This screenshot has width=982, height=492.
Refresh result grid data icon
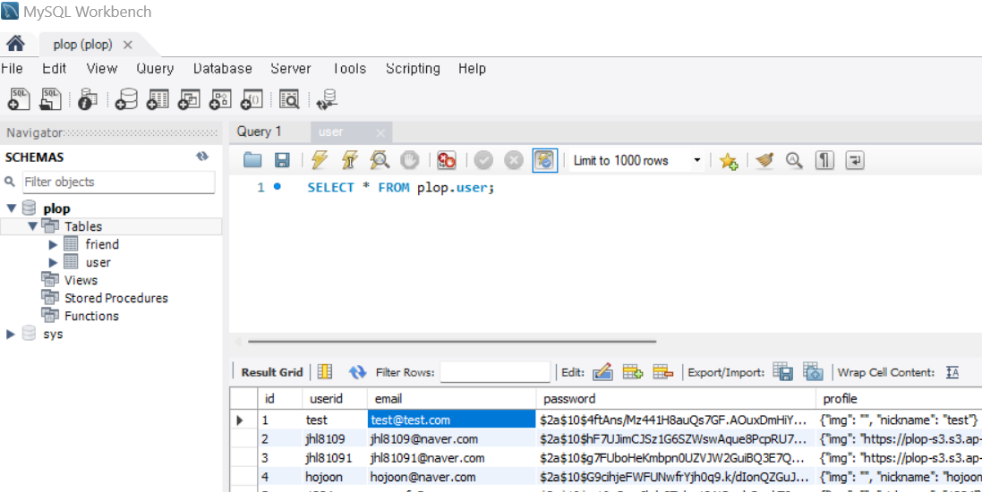357,372
